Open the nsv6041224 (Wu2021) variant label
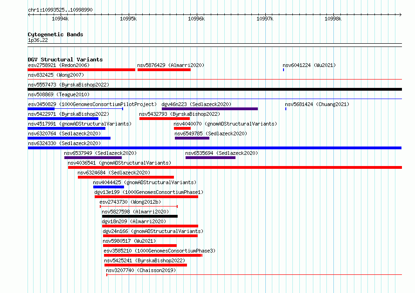The height and width of the screenshot is (293, 415). tap(309, 65)
